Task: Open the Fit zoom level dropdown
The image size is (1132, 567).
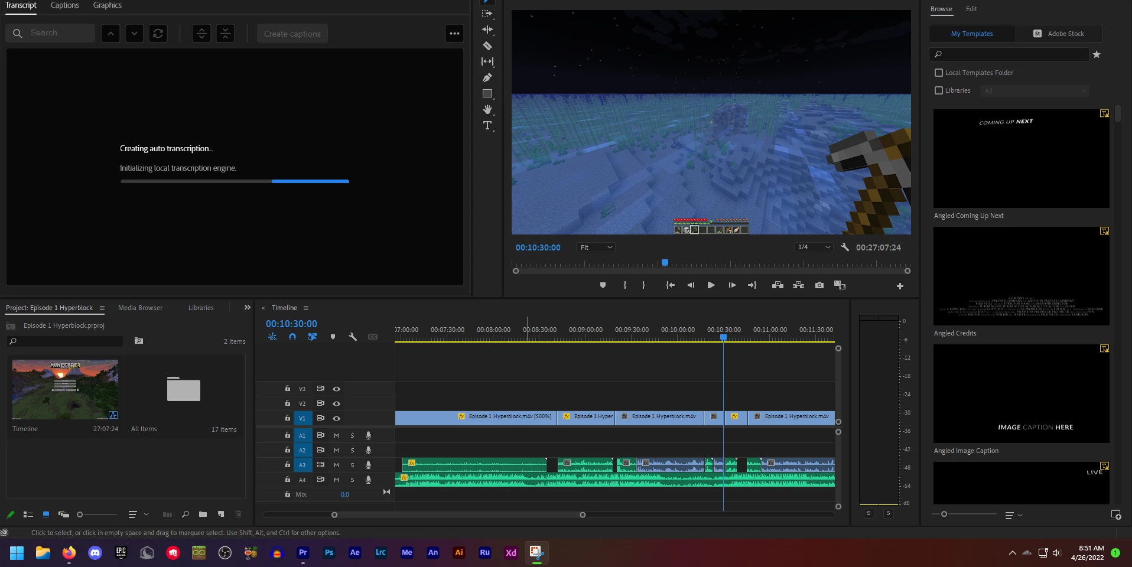Action: tap(596, 247)
